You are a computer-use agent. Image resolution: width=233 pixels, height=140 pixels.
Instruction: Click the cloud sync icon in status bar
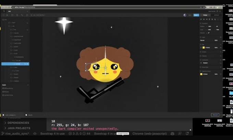point(35,133)
